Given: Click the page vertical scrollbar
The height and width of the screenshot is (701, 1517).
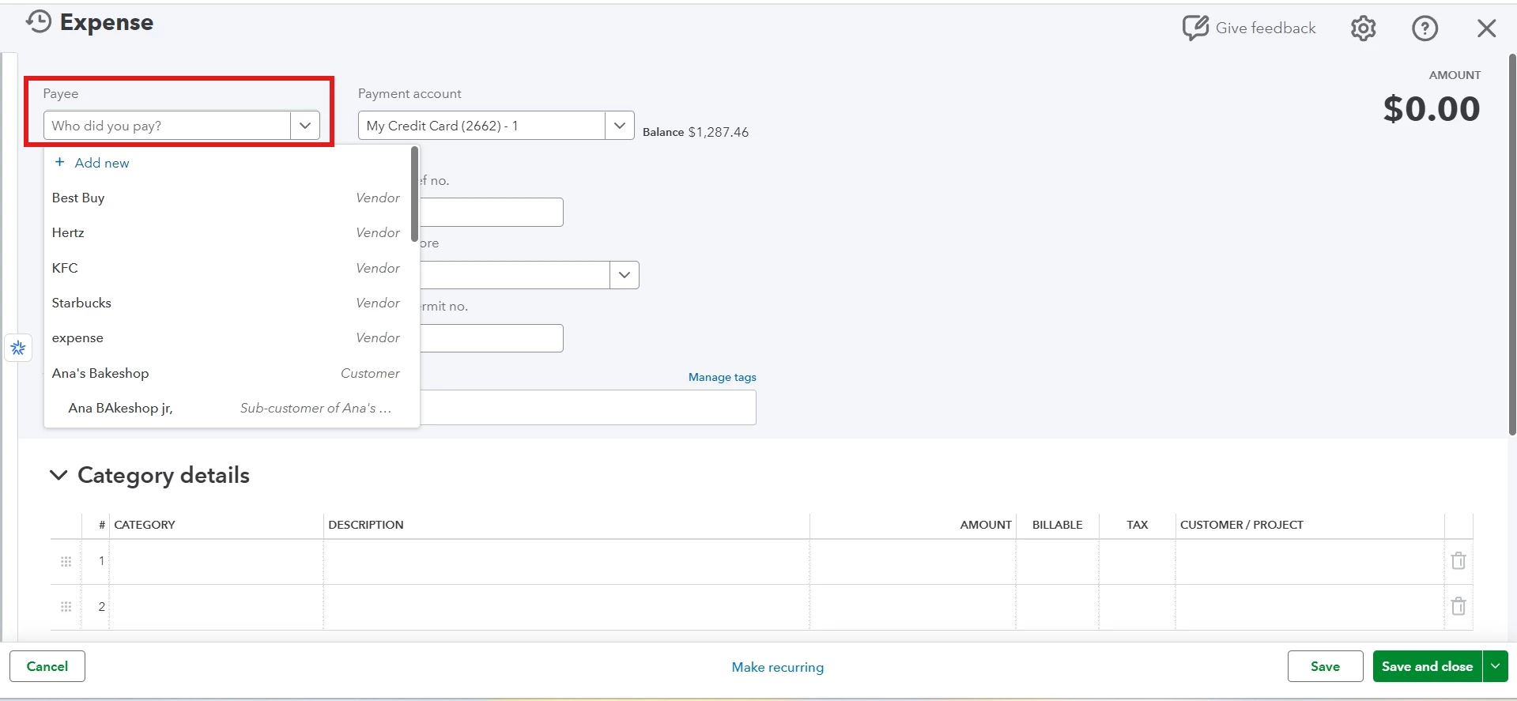Looking at the screenshot, I should tap(1512, 245).
